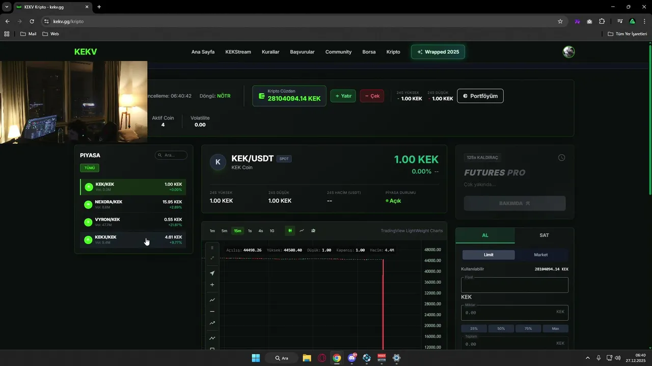The width and height of the screenshot is (652, 366).
Task: Click the taskbar microphone tray icon
Action: 599,358
